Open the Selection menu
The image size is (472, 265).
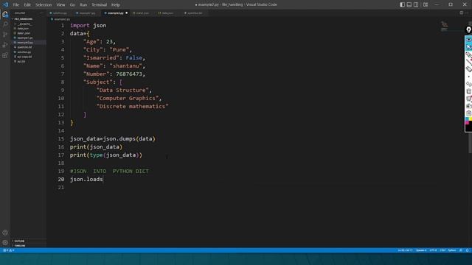44,5
